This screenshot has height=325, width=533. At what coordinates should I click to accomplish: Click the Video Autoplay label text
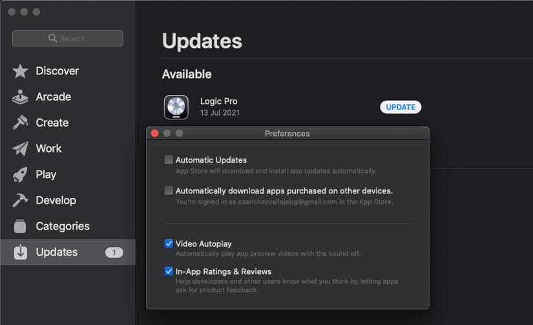[204, 244]
